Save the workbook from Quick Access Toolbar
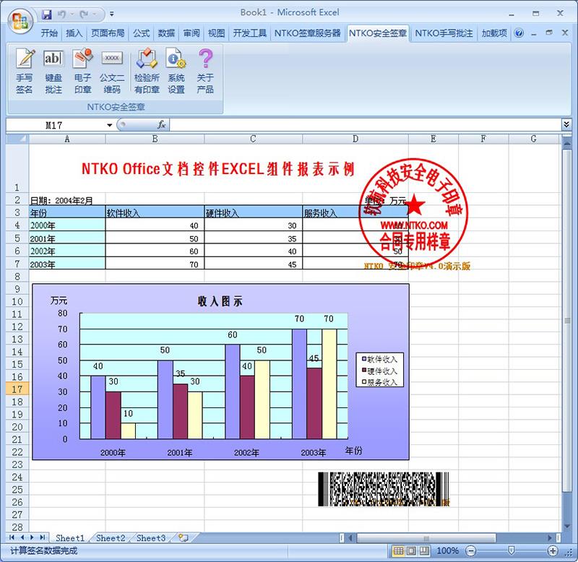The width and height of the screenshot is (578, 562). [x=47, y=14]
